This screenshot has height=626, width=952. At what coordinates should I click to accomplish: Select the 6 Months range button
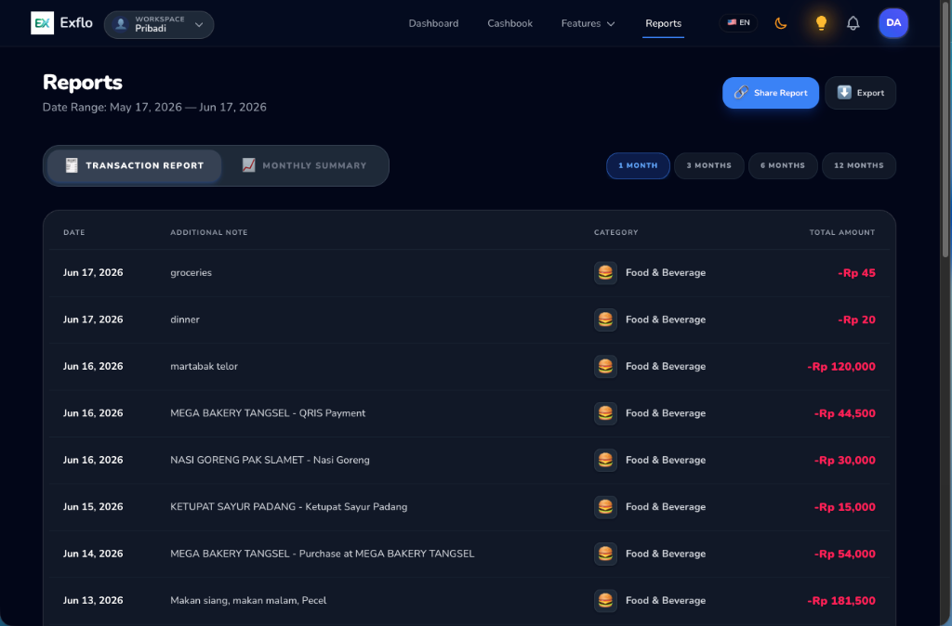click(783, 165)
